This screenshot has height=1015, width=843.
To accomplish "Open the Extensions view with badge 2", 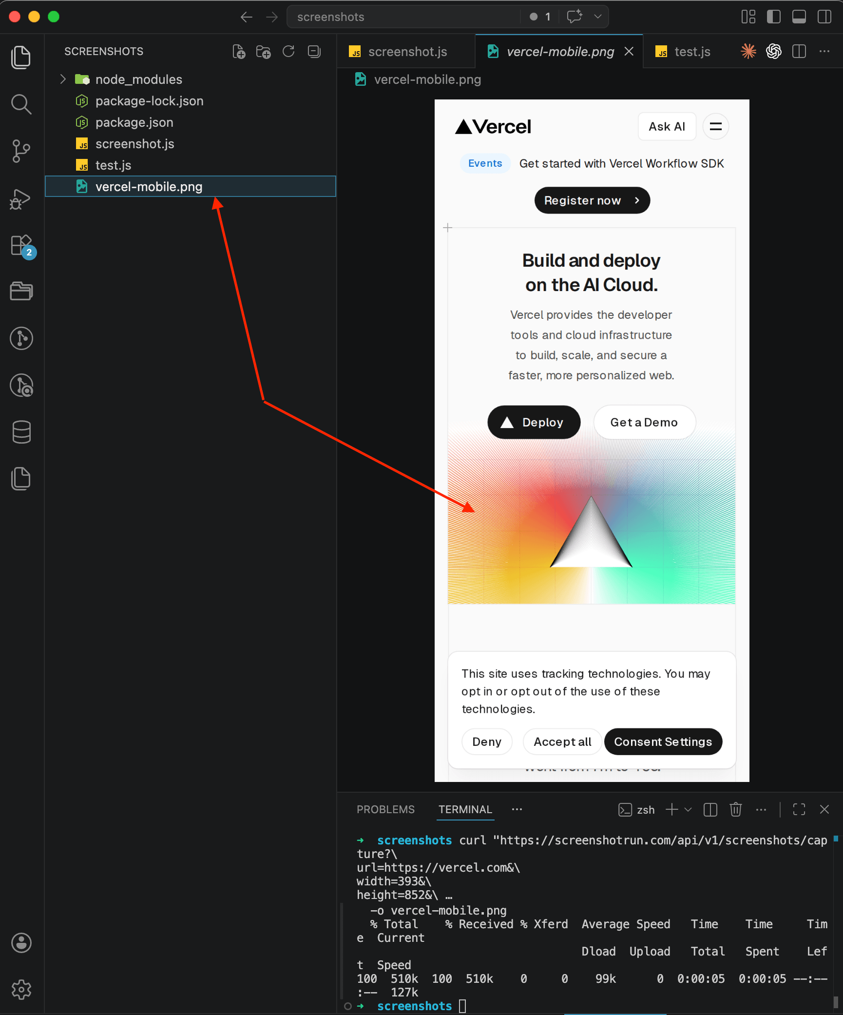I will tap(21, 246).
